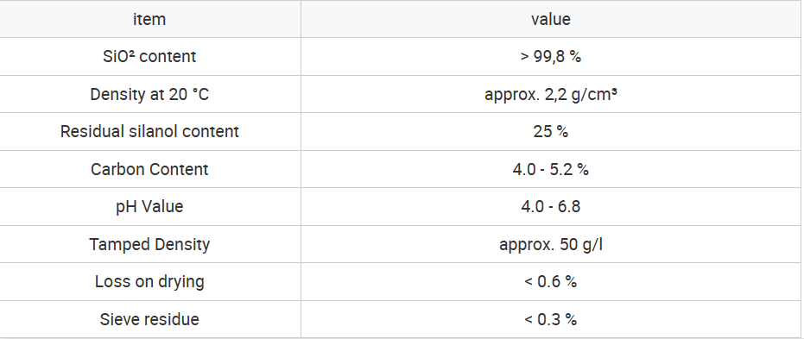Select the SiO² content cell
804x339 pixels.
tap(149, 56)
